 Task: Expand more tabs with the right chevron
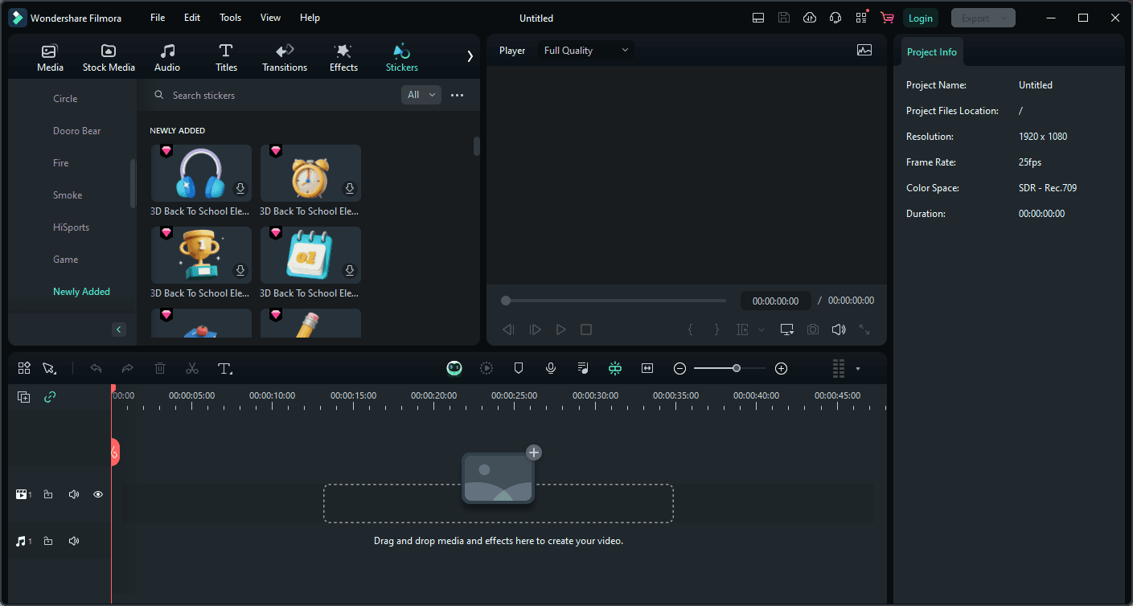(470, 56)
